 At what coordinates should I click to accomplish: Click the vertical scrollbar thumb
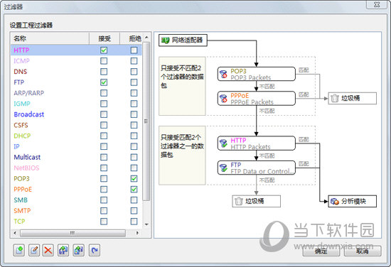[x=146, y=121]
